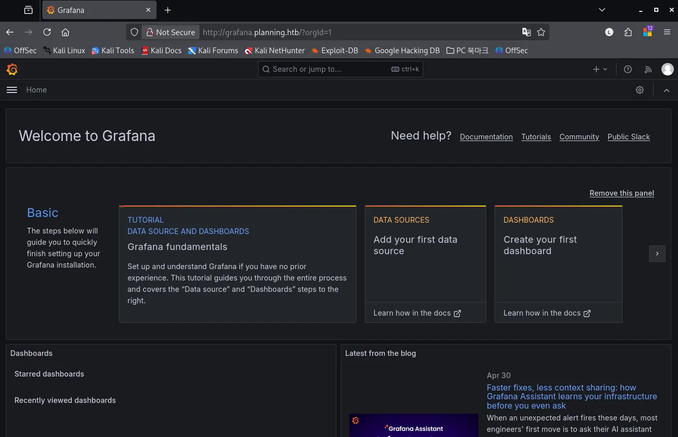
Task: Expand the list all tabs dropdown
Action: tap(602, 10)
